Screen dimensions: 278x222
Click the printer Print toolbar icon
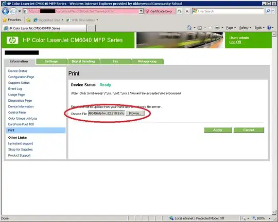(217, 28)
